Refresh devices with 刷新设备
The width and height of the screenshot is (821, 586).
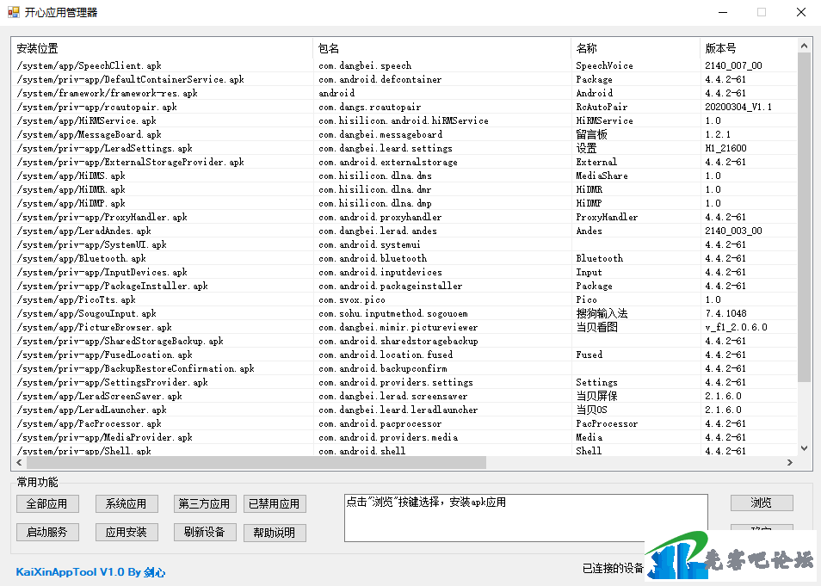click(204, 532)
